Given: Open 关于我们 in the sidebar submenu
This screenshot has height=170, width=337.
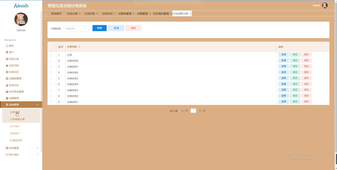Looking at the screenshot, I should tap(15, 126).
